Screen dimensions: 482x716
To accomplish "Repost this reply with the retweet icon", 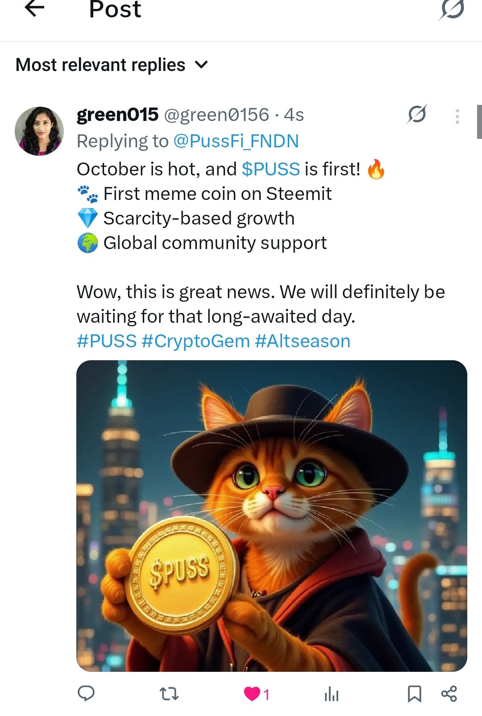I will [x=169, y=694].
